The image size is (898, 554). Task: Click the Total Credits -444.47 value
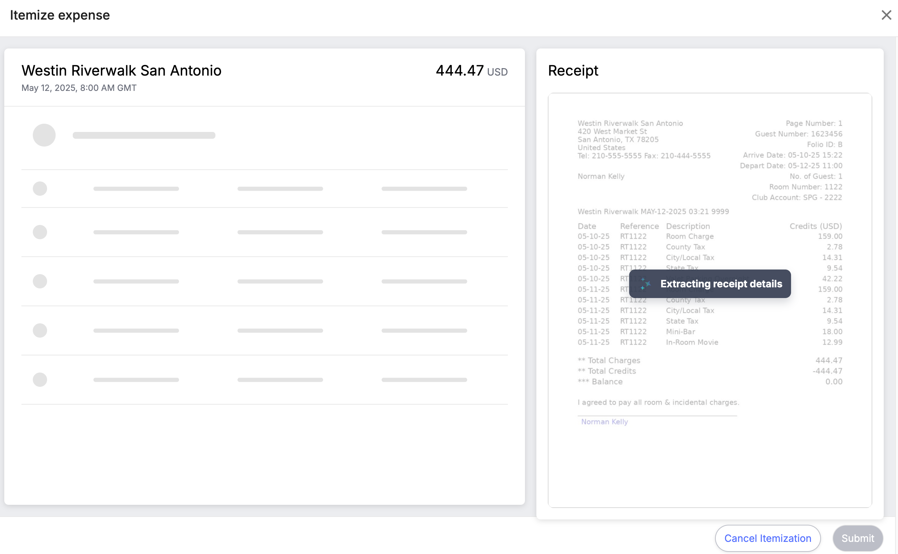point(827,371)
